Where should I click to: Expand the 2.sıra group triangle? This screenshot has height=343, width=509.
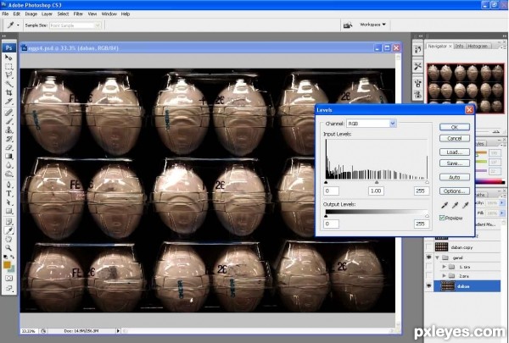click(444, 275)
